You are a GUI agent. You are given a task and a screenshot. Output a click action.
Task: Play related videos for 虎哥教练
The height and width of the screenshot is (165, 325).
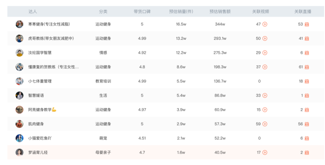coord(265,39)
